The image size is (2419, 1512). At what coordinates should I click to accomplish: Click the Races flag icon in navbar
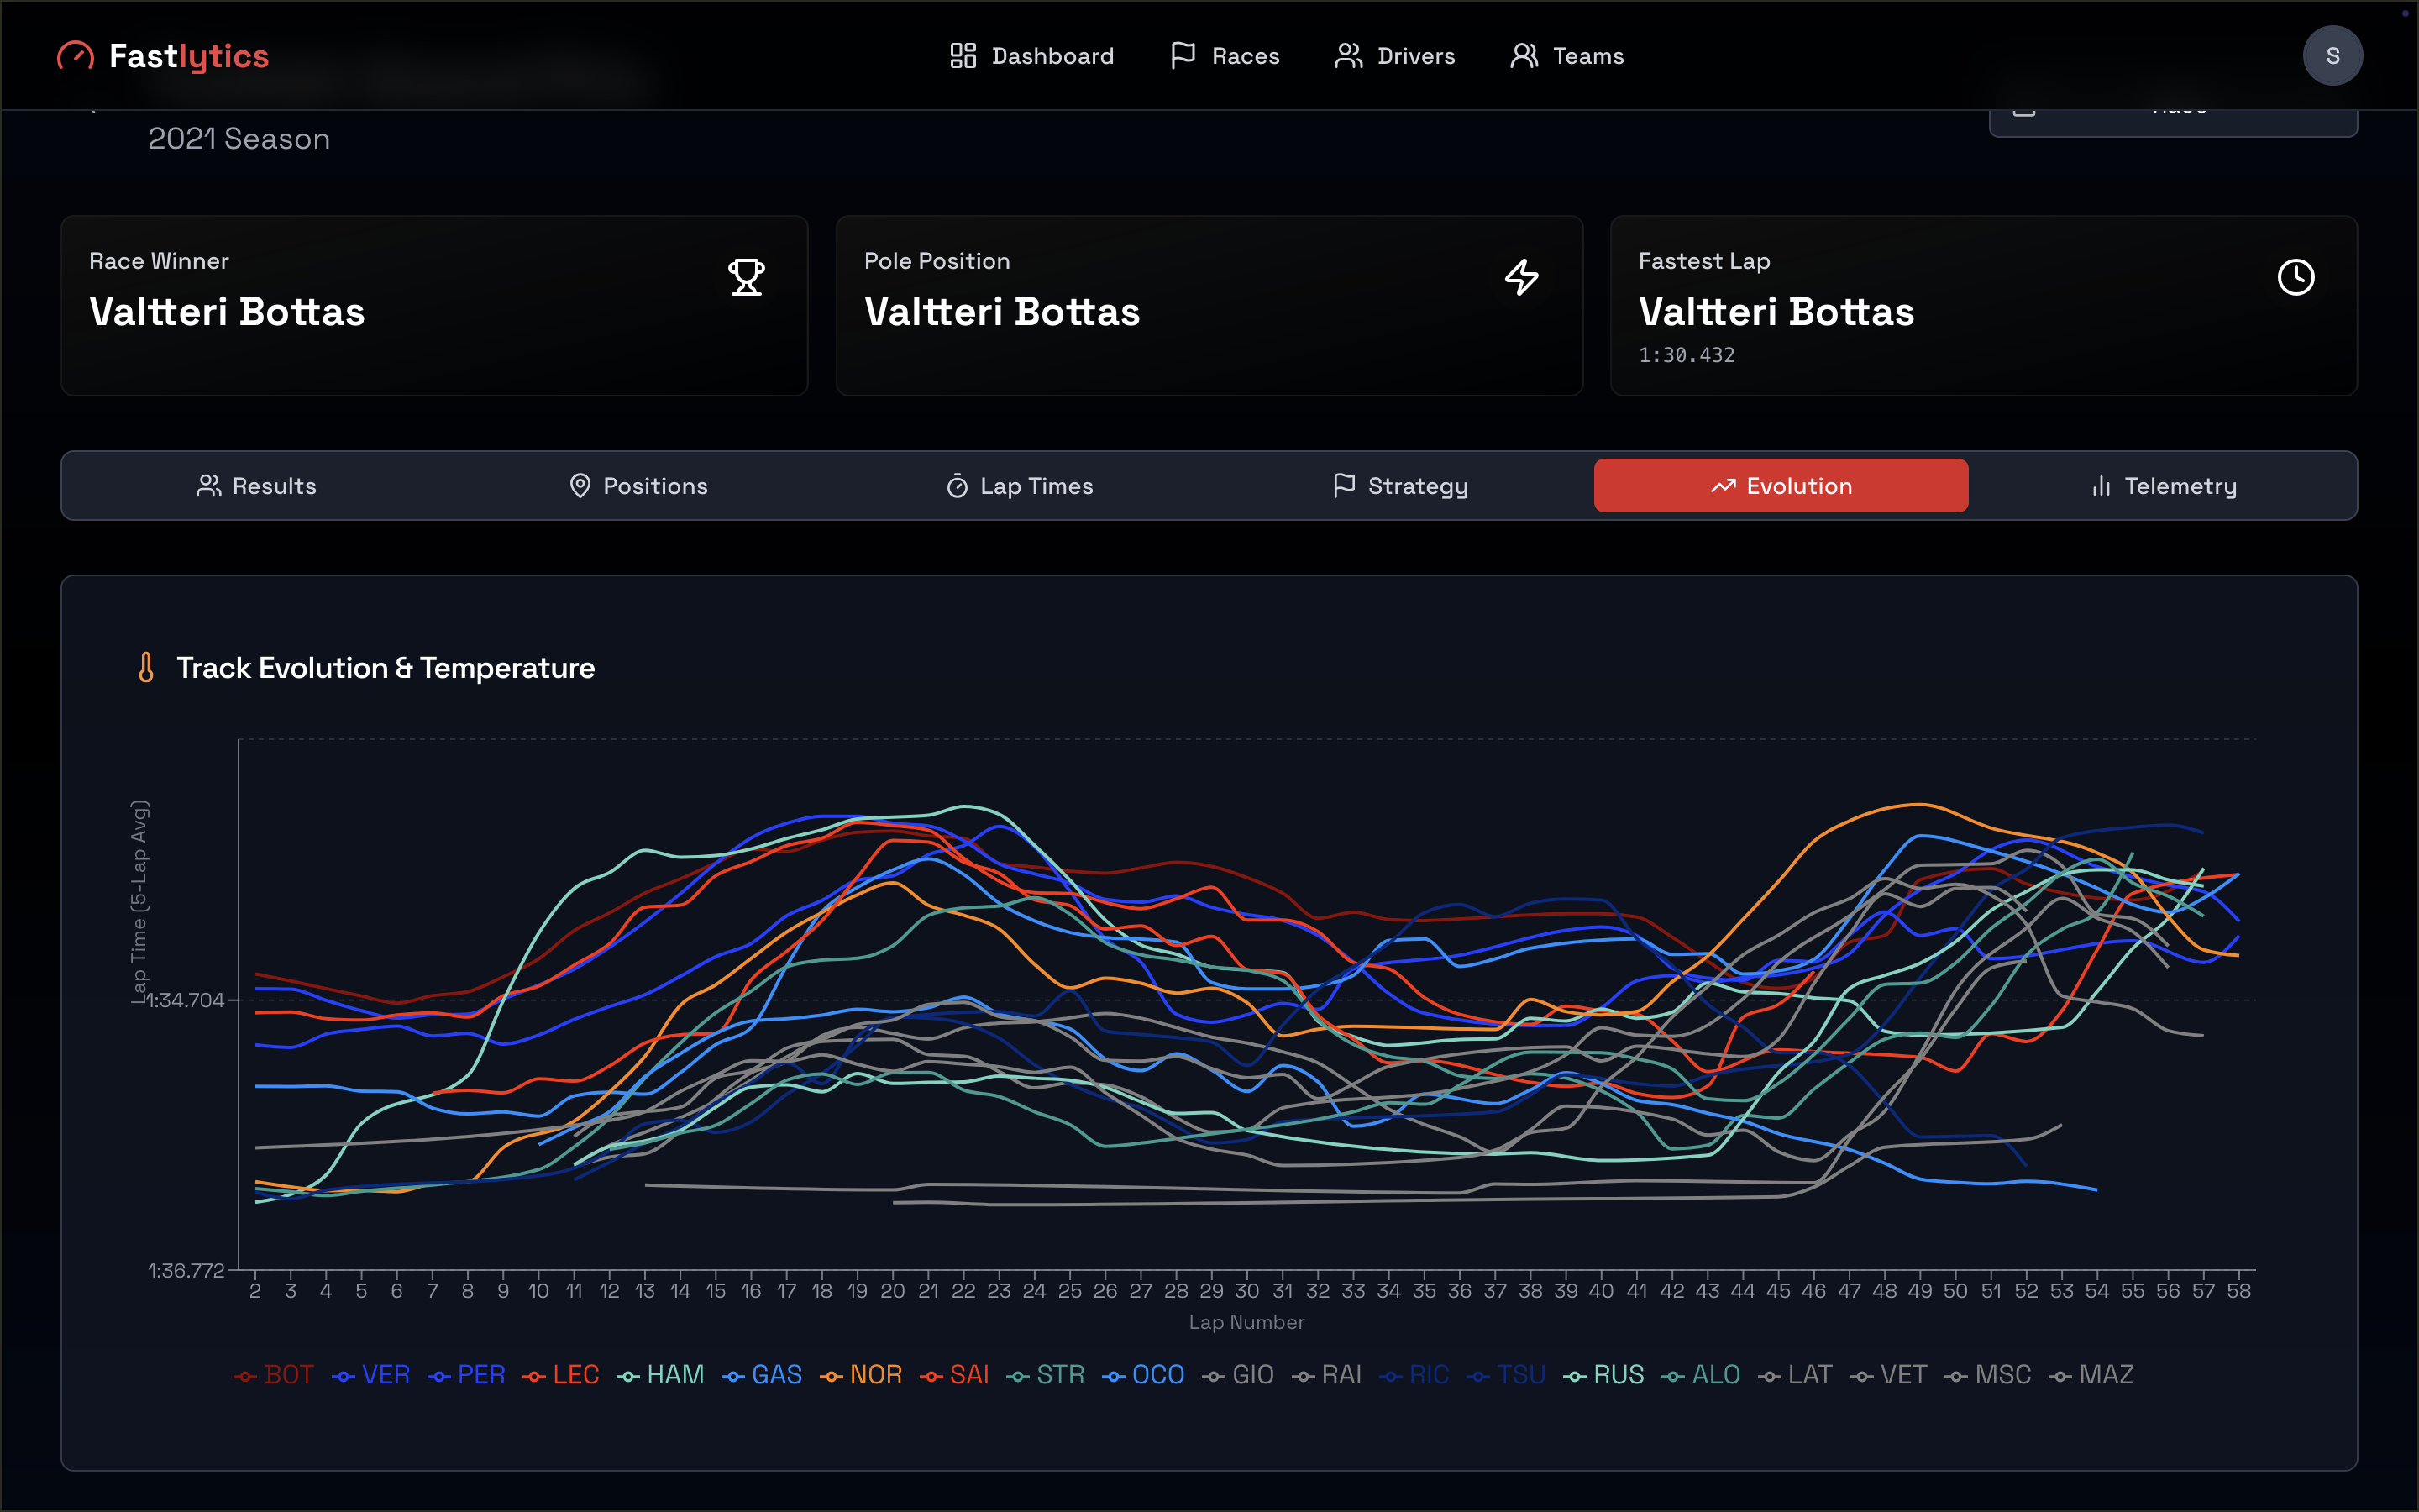pos(1183,56)
